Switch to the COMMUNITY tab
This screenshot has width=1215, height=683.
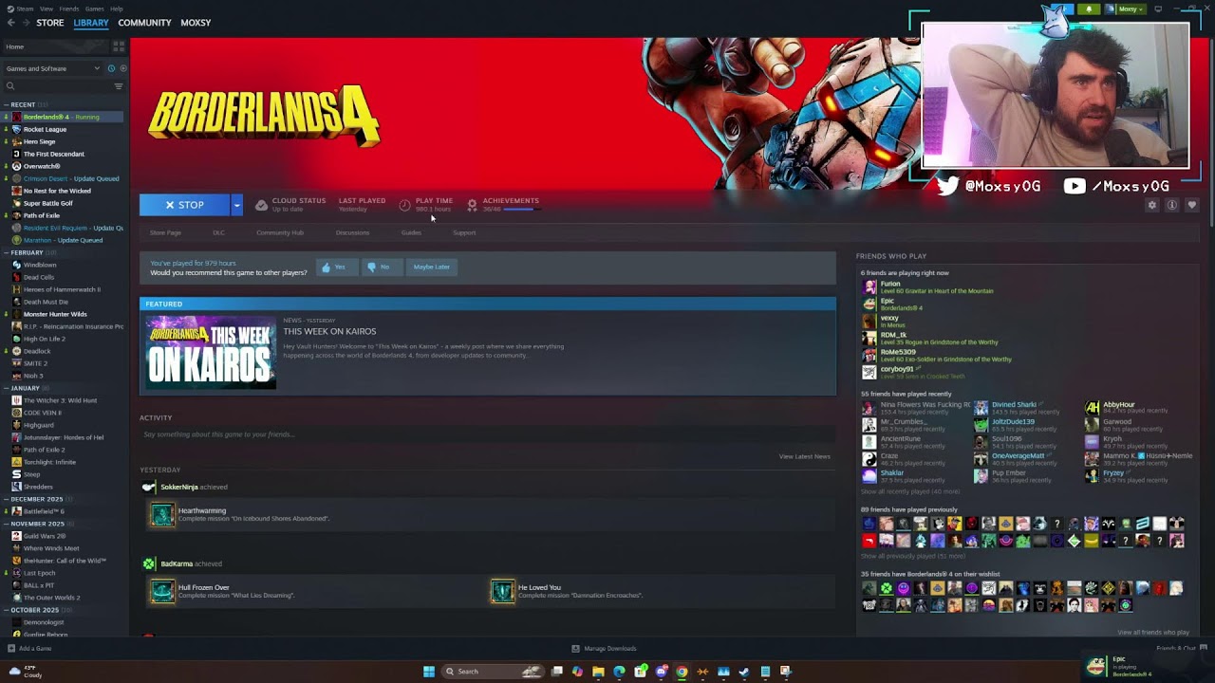click(144, 23)
